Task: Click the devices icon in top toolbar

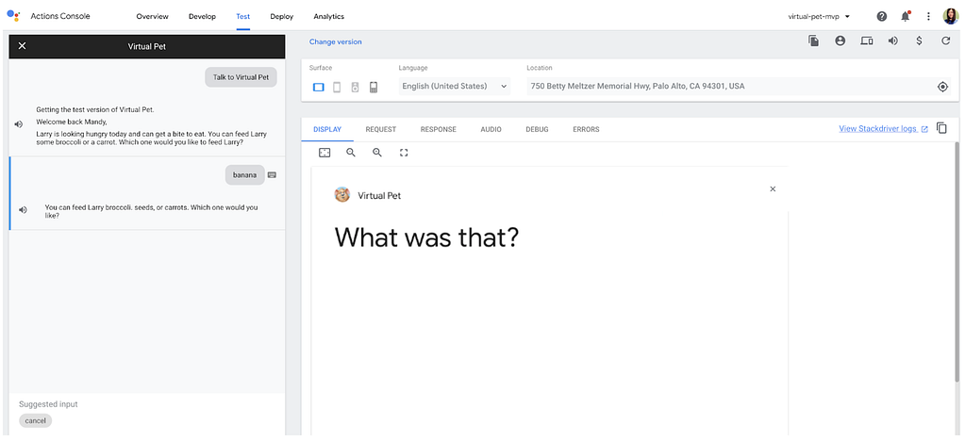Action: (867, 41)
